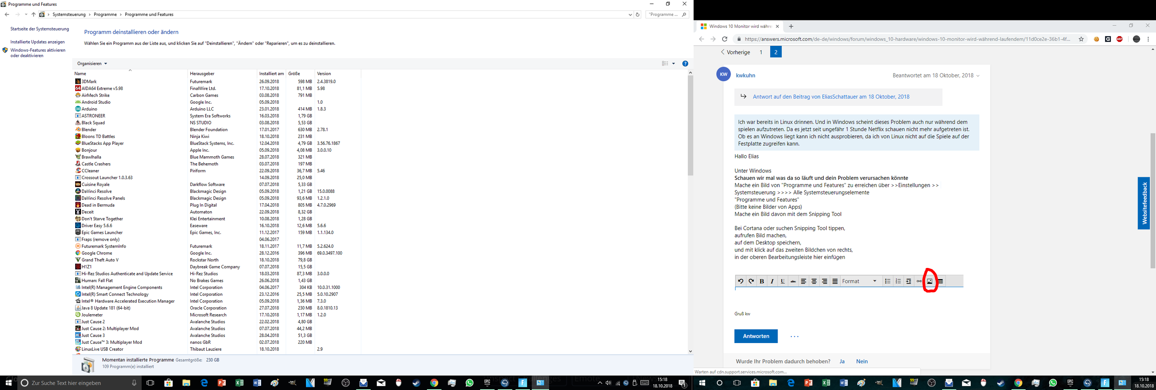Sort by the Version column header
The image size is (1156, 390).
[338, 73]
